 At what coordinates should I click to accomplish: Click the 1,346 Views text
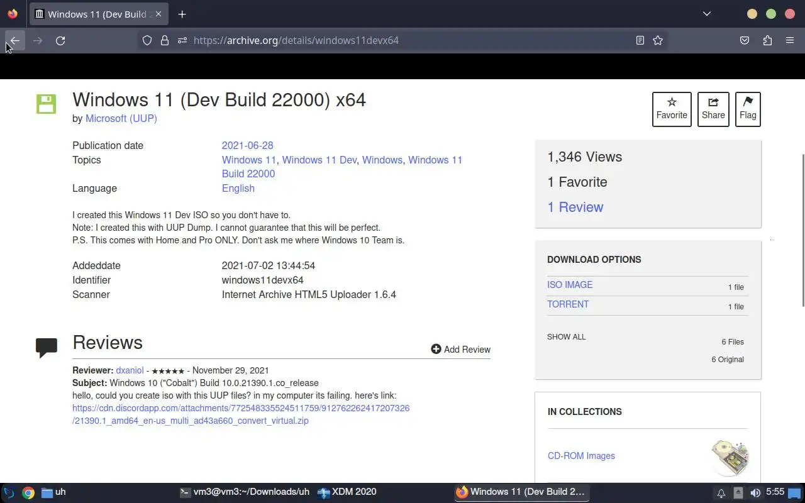[x=584, y=157]
